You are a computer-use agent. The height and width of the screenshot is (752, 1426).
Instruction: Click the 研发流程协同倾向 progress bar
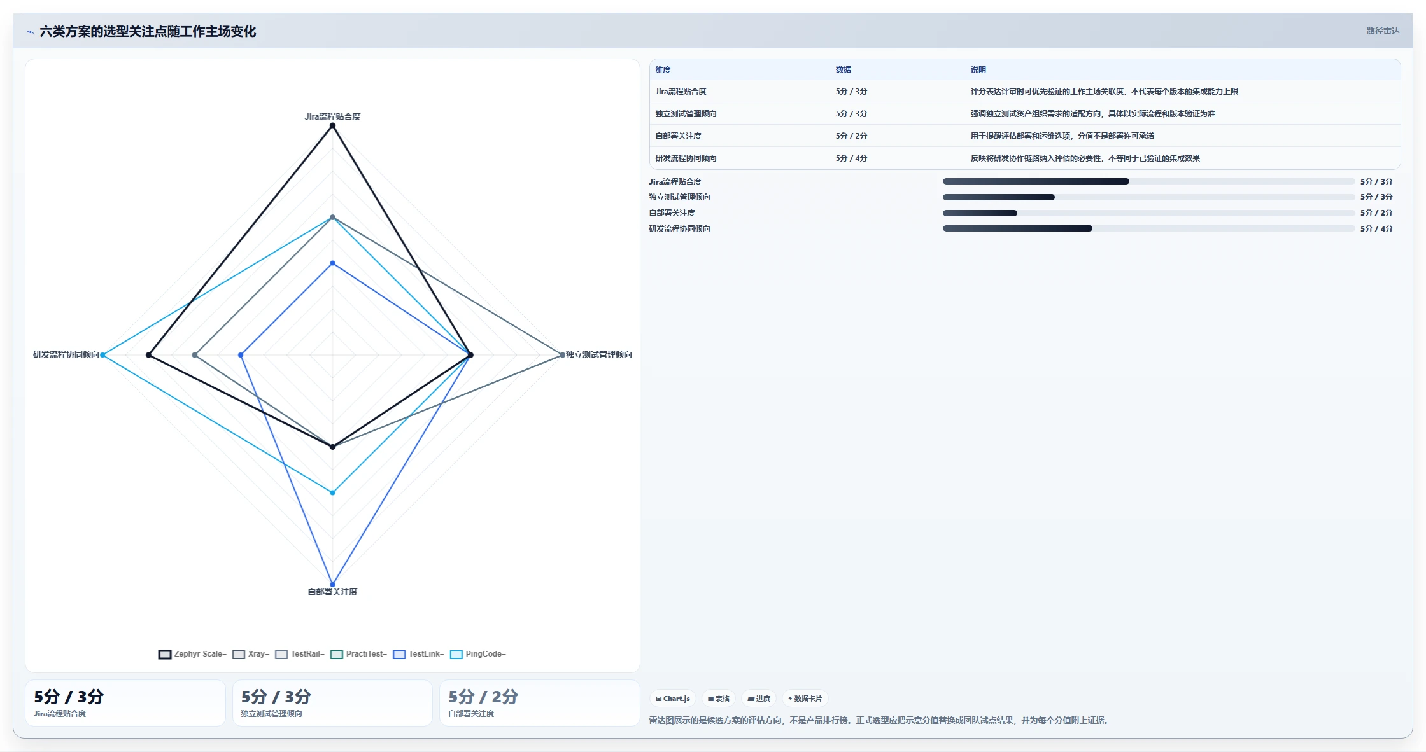1148,228
